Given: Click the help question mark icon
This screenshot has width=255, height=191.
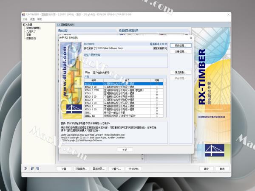Looking at the screenshot, I should tap(25, 169).
